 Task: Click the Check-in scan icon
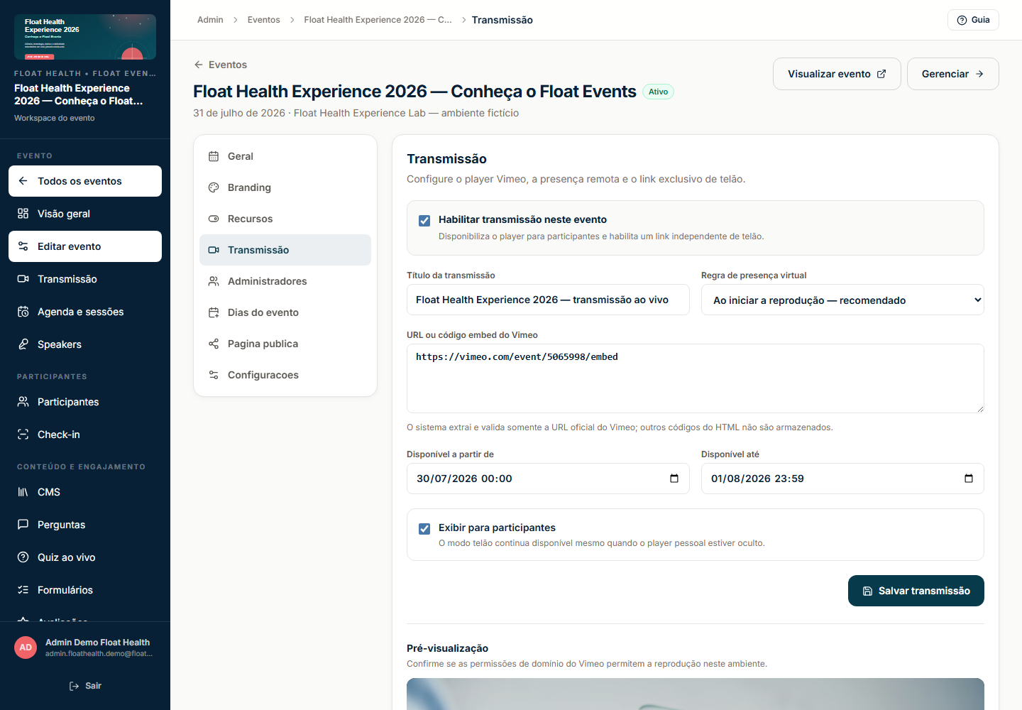click(x=23, y=435)
